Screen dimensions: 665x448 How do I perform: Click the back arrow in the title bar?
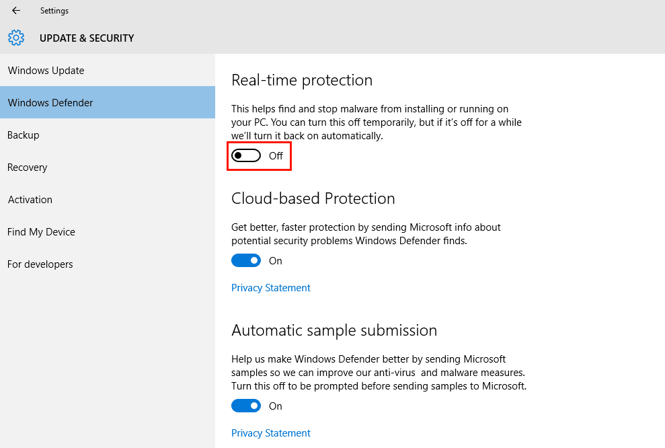pos(16,11)
